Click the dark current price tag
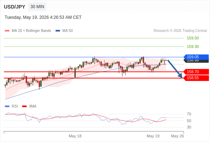The image size is (210, 142). 196,61
